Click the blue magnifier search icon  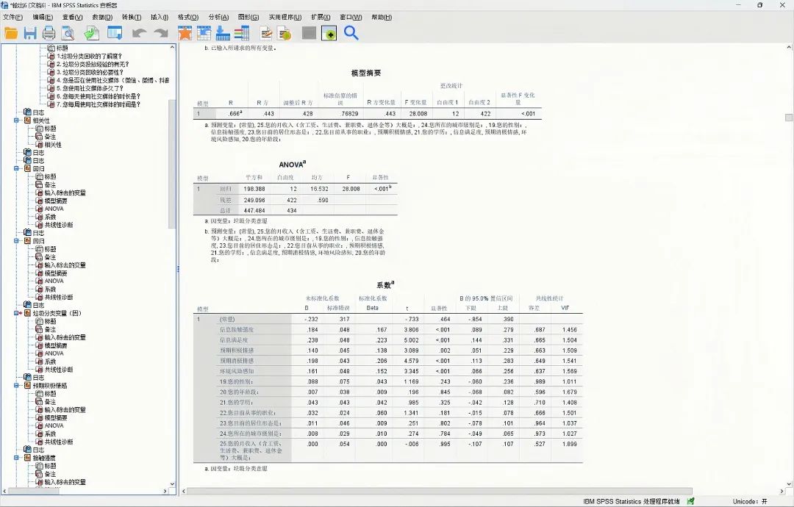coord(351,33)
